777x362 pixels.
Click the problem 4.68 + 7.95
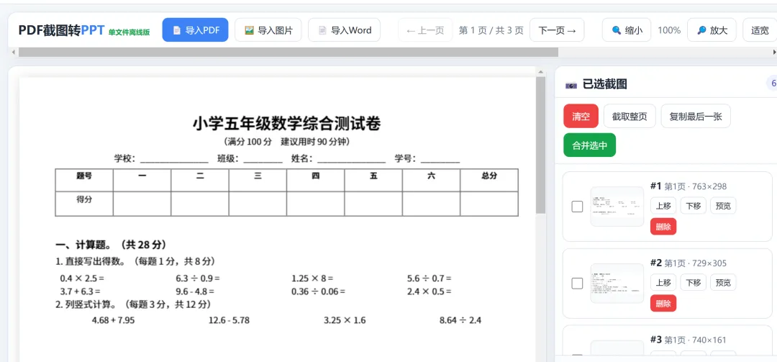click(114, 320)
